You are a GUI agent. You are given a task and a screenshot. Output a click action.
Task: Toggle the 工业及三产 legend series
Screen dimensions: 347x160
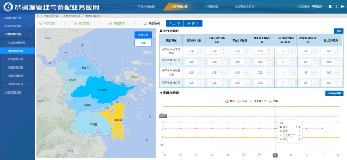pyautogui.click(x=257, y=101)
